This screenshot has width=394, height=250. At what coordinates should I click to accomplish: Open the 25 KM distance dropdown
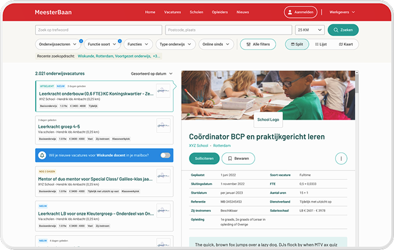[x=309, y=30]
